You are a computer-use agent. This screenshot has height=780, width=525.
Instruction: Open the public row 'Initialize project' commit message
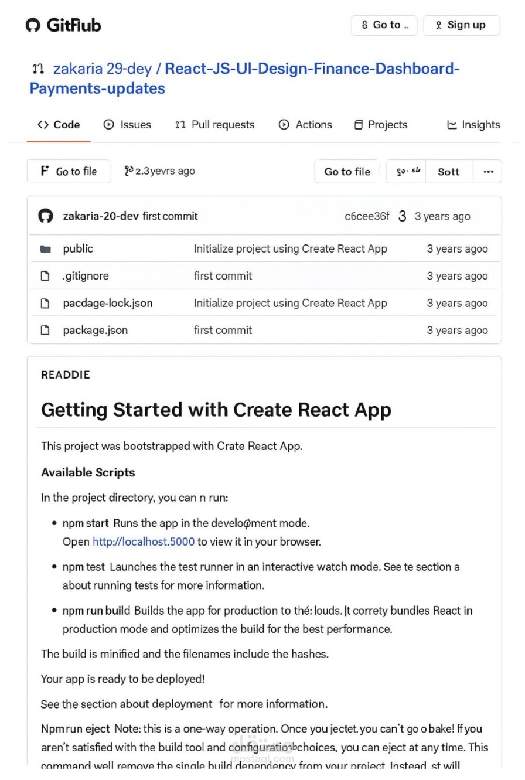click(x=291, y=248)
